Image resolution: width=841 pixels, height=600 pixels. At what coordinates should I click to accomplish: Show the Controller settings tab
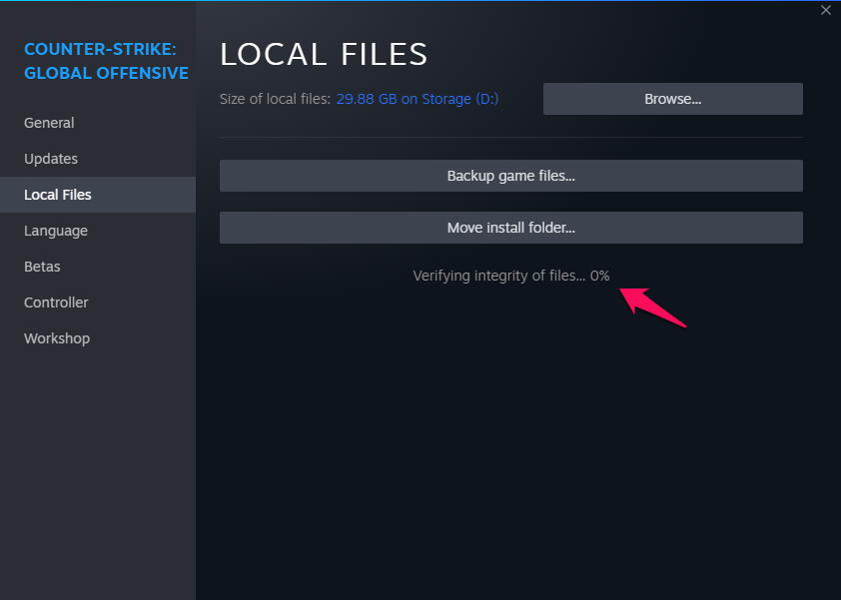tap(98, 302)
